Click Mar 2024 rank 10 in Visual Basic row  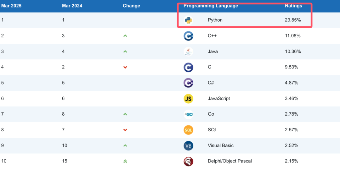[65, 145]
